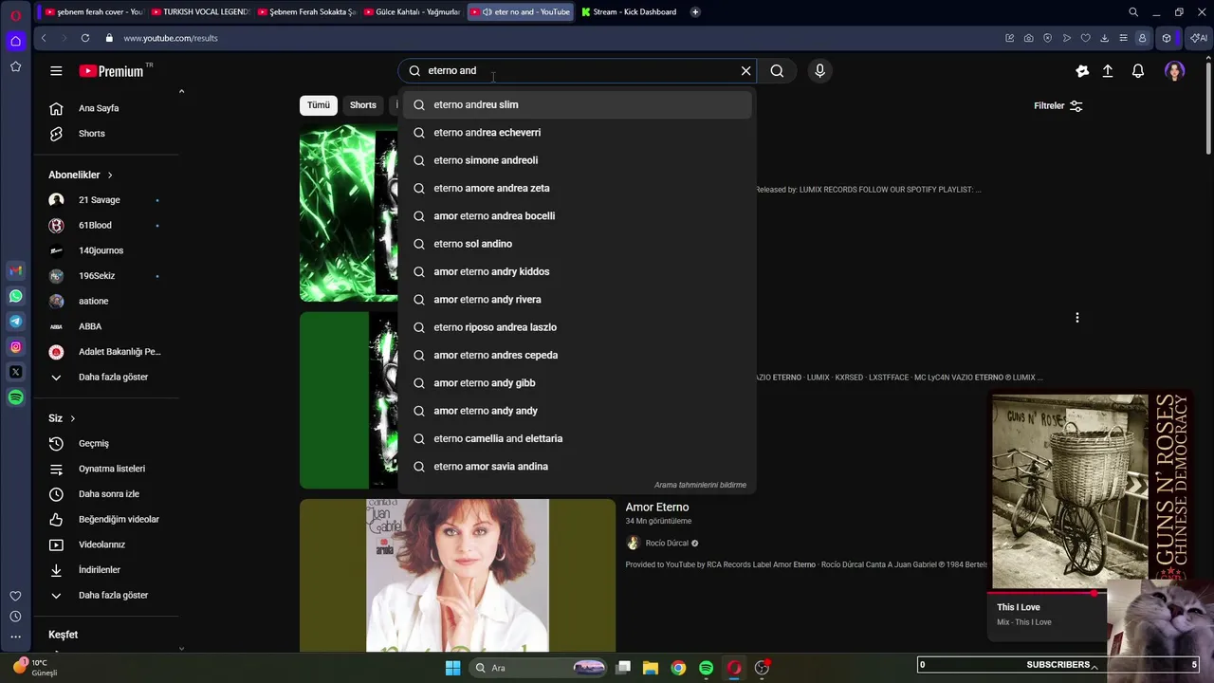This screenshot has height=683, width=1214.
Task: Open the Windows Start menu
Action: [x=452, y=668]
